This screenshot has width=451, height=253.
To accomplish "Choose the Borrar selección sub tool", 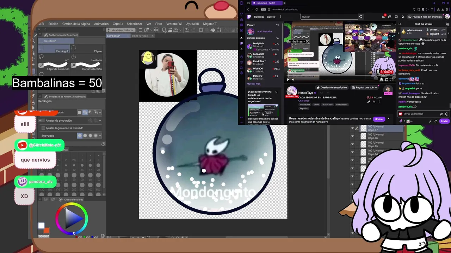I will coord(86,66).
